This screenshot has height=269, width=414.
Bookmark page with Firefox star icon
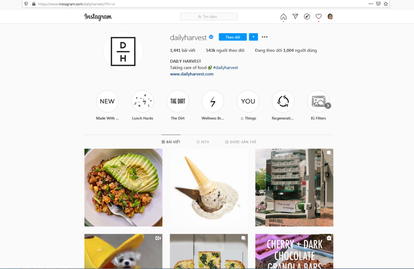386,4
